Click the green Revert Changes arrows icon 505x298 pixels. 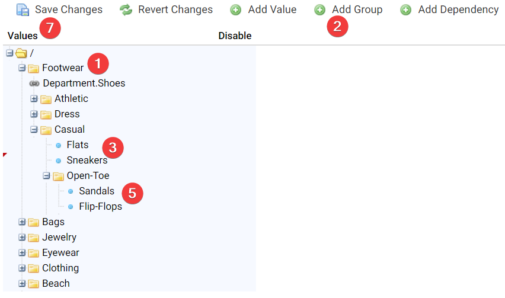(x=126, y=9)
